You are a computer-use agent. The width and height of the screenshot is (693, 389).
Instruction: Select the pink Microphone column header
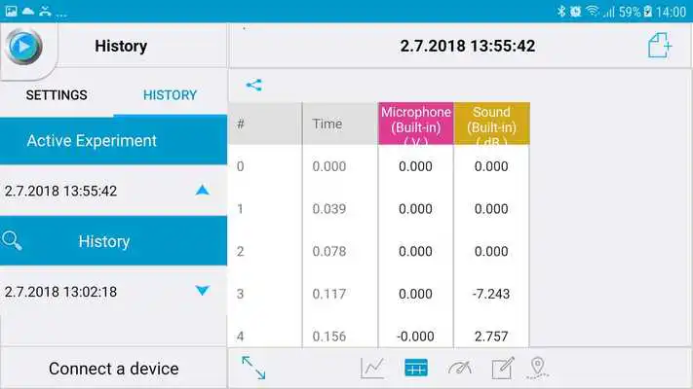coord(415,124)
